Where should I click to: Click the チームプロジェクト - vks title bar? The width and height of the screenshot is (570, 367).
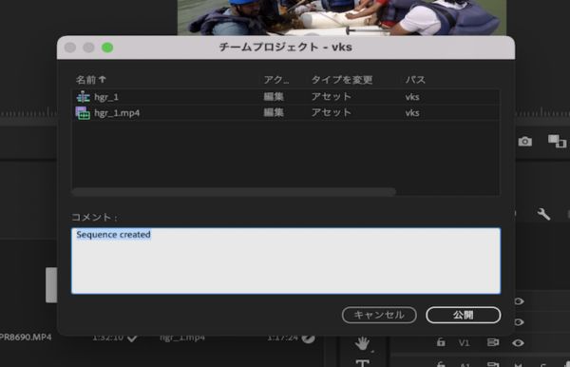(286, 48)
